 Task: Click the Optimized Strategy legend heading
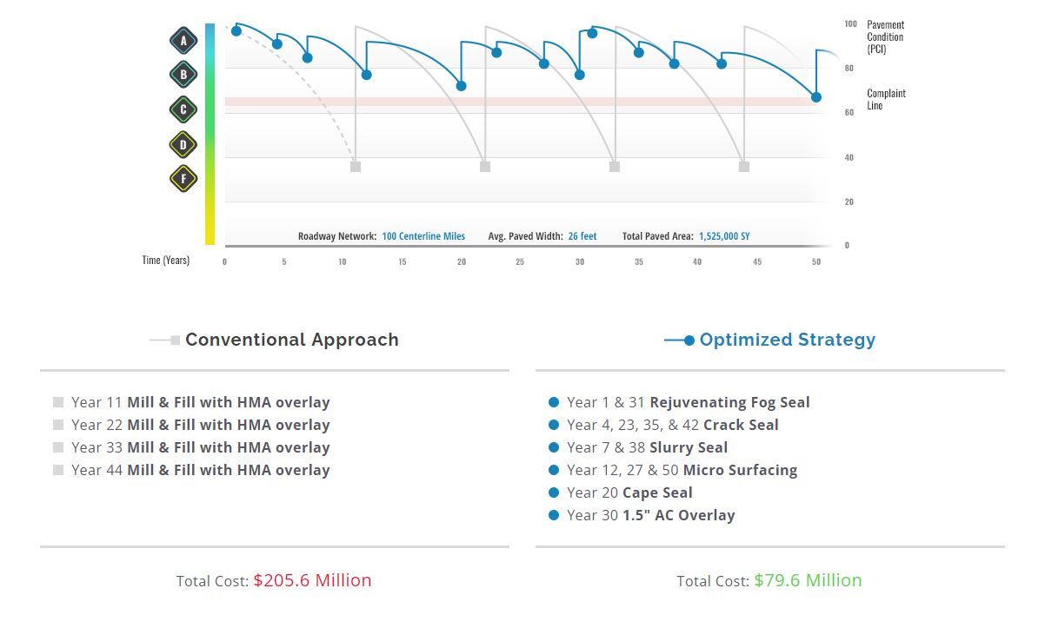(787, 340)
